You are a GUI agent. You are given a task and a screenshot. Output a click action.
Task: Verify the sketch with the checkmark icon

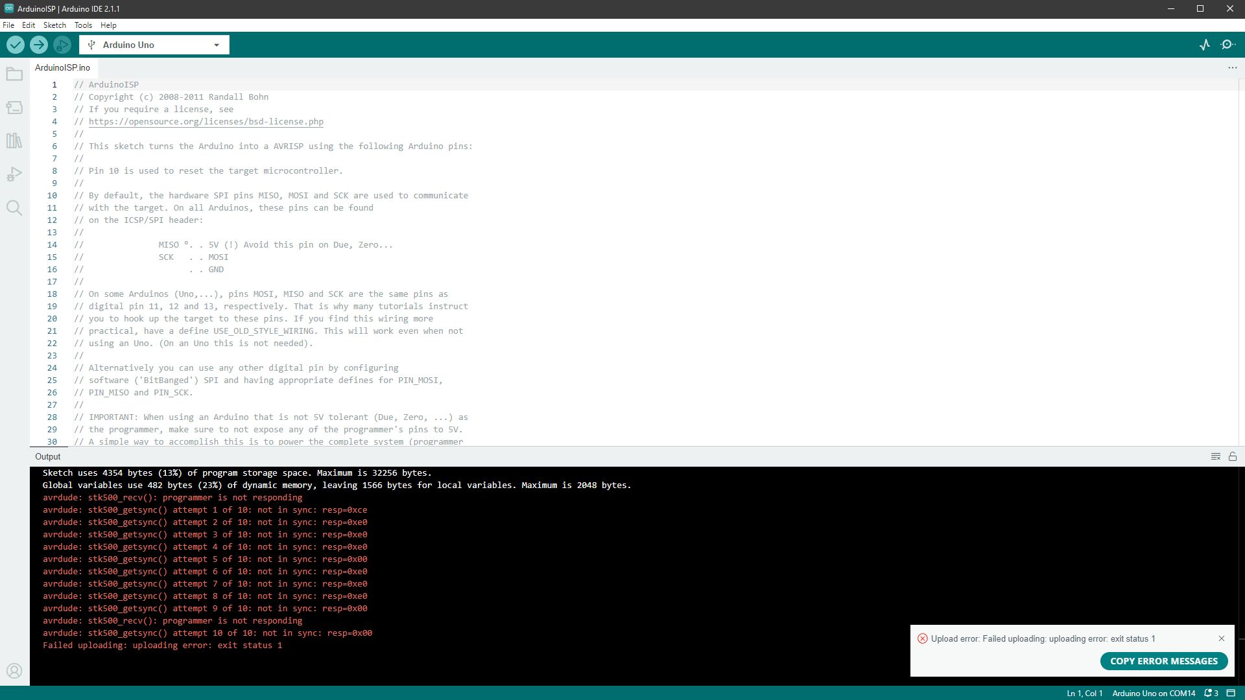pyautogui.click(x=15, y=44)
